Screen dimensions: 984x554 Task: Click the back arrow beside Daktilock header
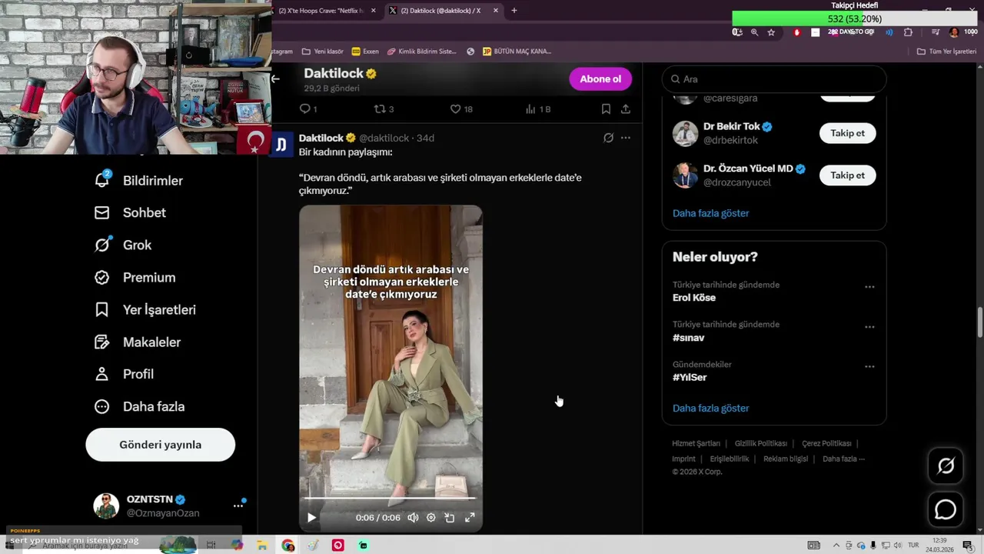275,78
